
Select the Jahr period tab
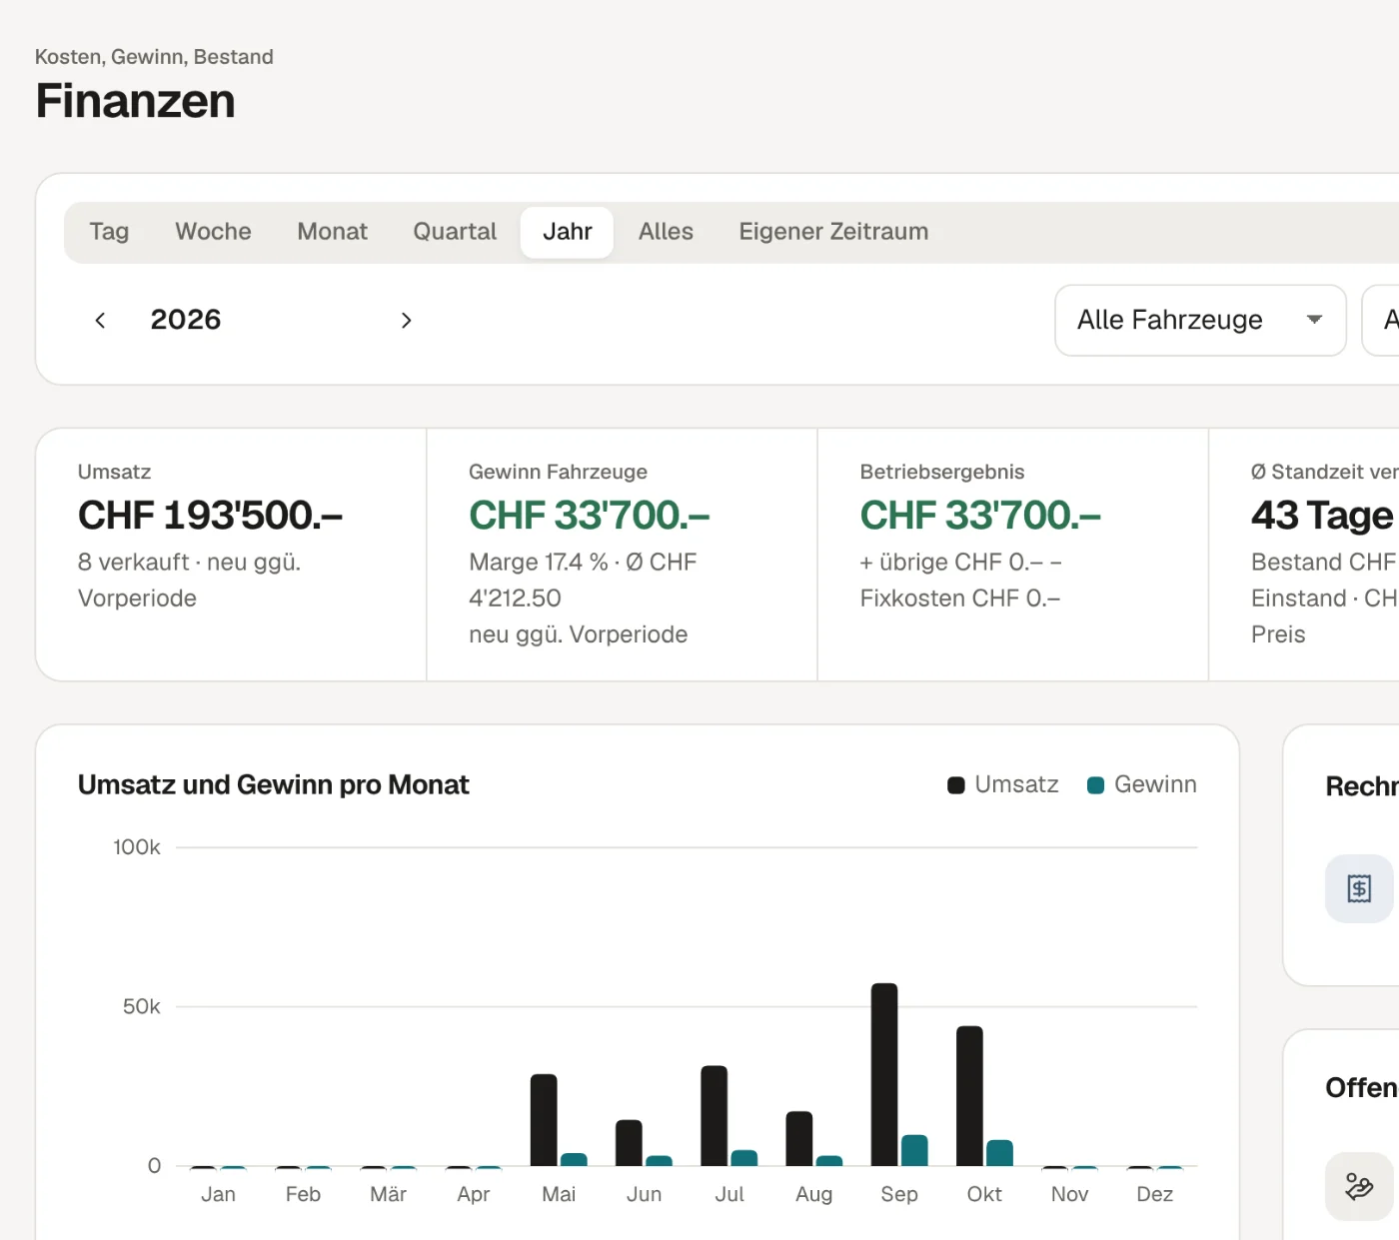(567, 232)
